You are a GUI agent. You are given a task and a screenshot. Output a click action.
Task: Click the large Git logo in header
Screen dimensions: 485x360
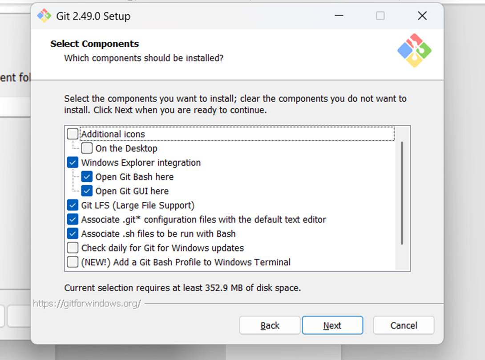[414, 50]
